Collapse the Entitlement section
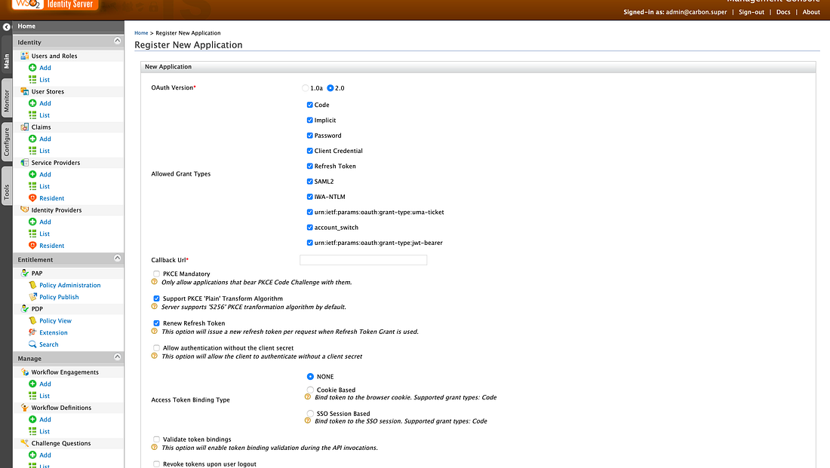 (x=117, y=259)
